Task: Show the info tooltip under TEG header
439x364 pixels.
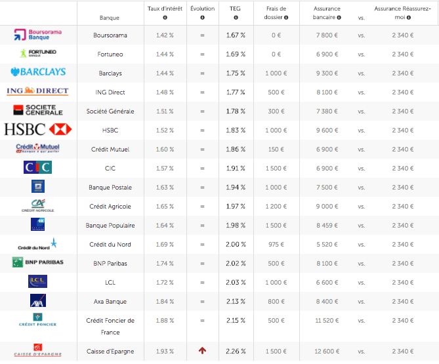Action: point(235,18)
